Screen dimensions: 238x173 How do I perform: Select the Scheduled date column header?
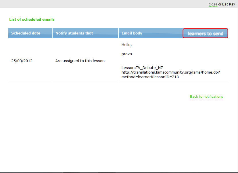tap(26, 33)
